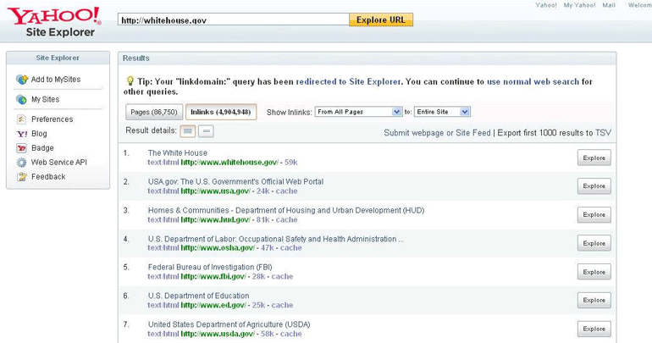The width and height of the screenshot is (652, 343).
Task: Click the lightbulb Tip icon
Action: point(130,80)
